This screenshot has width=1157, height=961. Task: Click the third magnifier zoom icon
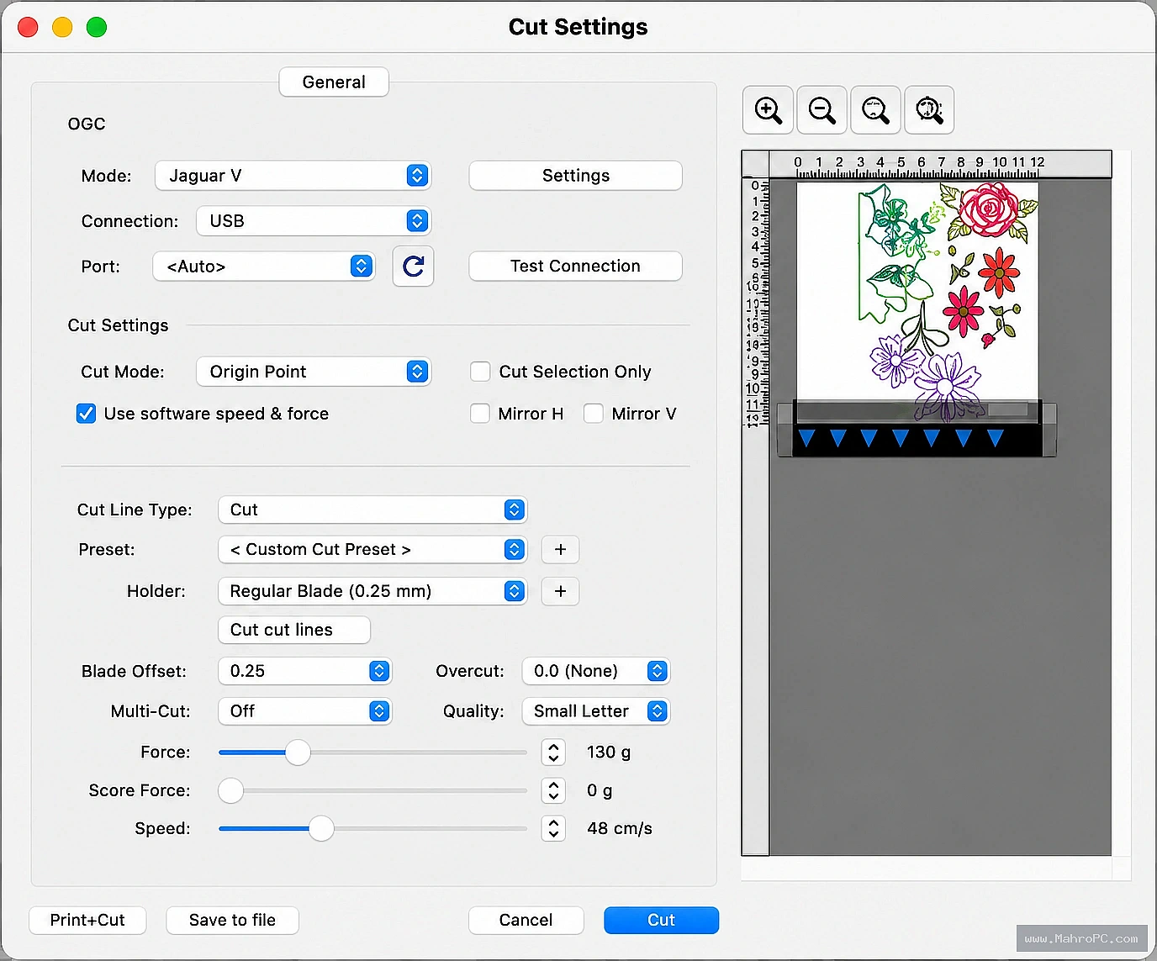(875, 110)
